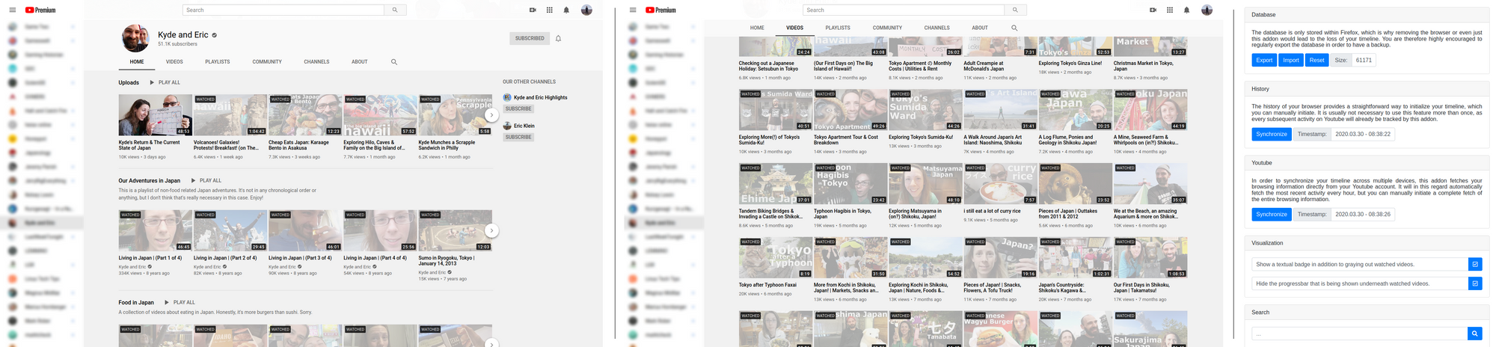Advance the Food in Japan carousel arrow
Viewport: 1496px width, 347px height.
point(491,343)
